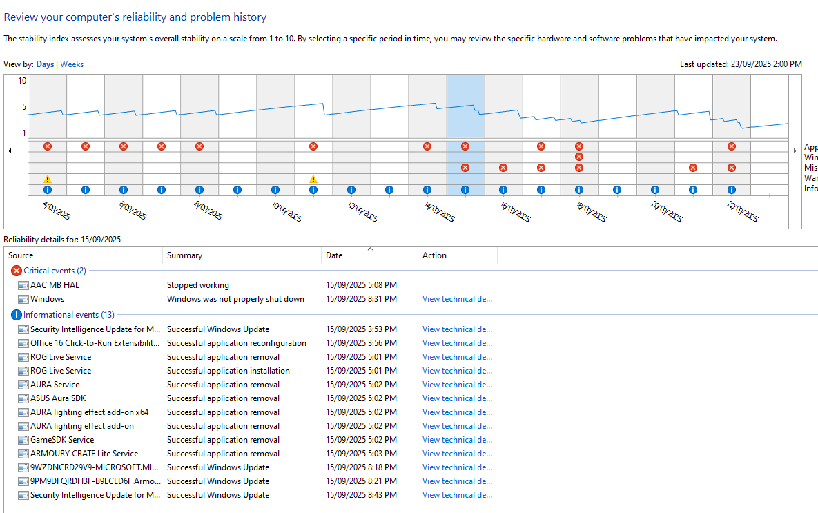Click miscellaneous failure icon on 21/09/2025
Screen dimensions: 818x513
coord(693,168)
